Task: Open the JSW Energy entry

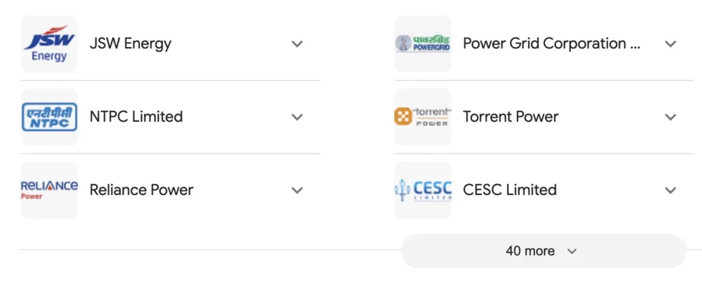Action: coord(130,44)
